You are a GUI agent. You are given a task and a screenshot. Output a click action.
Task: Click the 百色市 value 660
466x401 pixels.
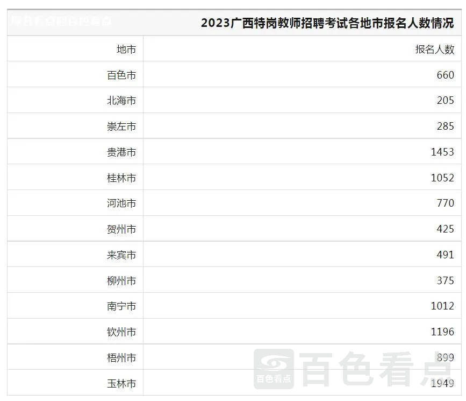(x=445, y=75)
